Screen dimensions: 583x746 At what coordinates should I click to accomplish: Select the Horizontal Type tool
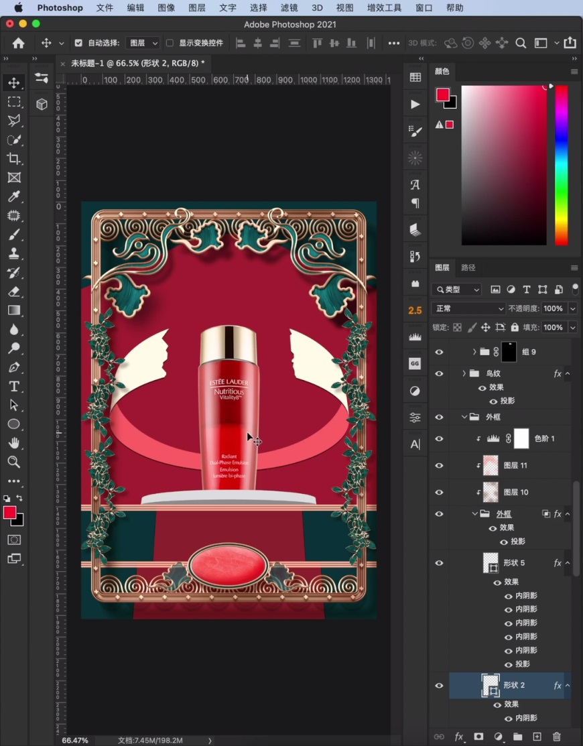[14, 386]
